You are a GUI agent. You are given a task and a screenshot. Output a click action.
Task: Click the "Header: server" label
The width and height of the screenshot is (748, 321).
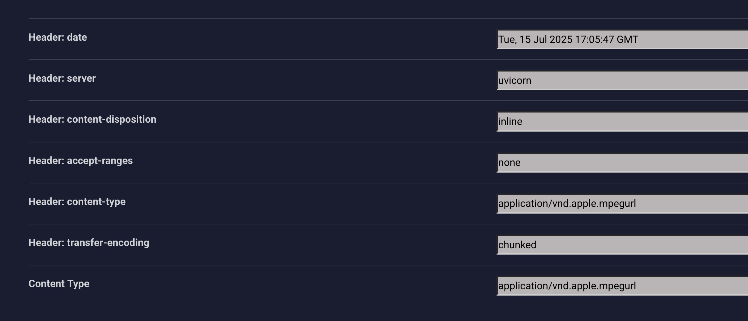[x=62, y=78]
